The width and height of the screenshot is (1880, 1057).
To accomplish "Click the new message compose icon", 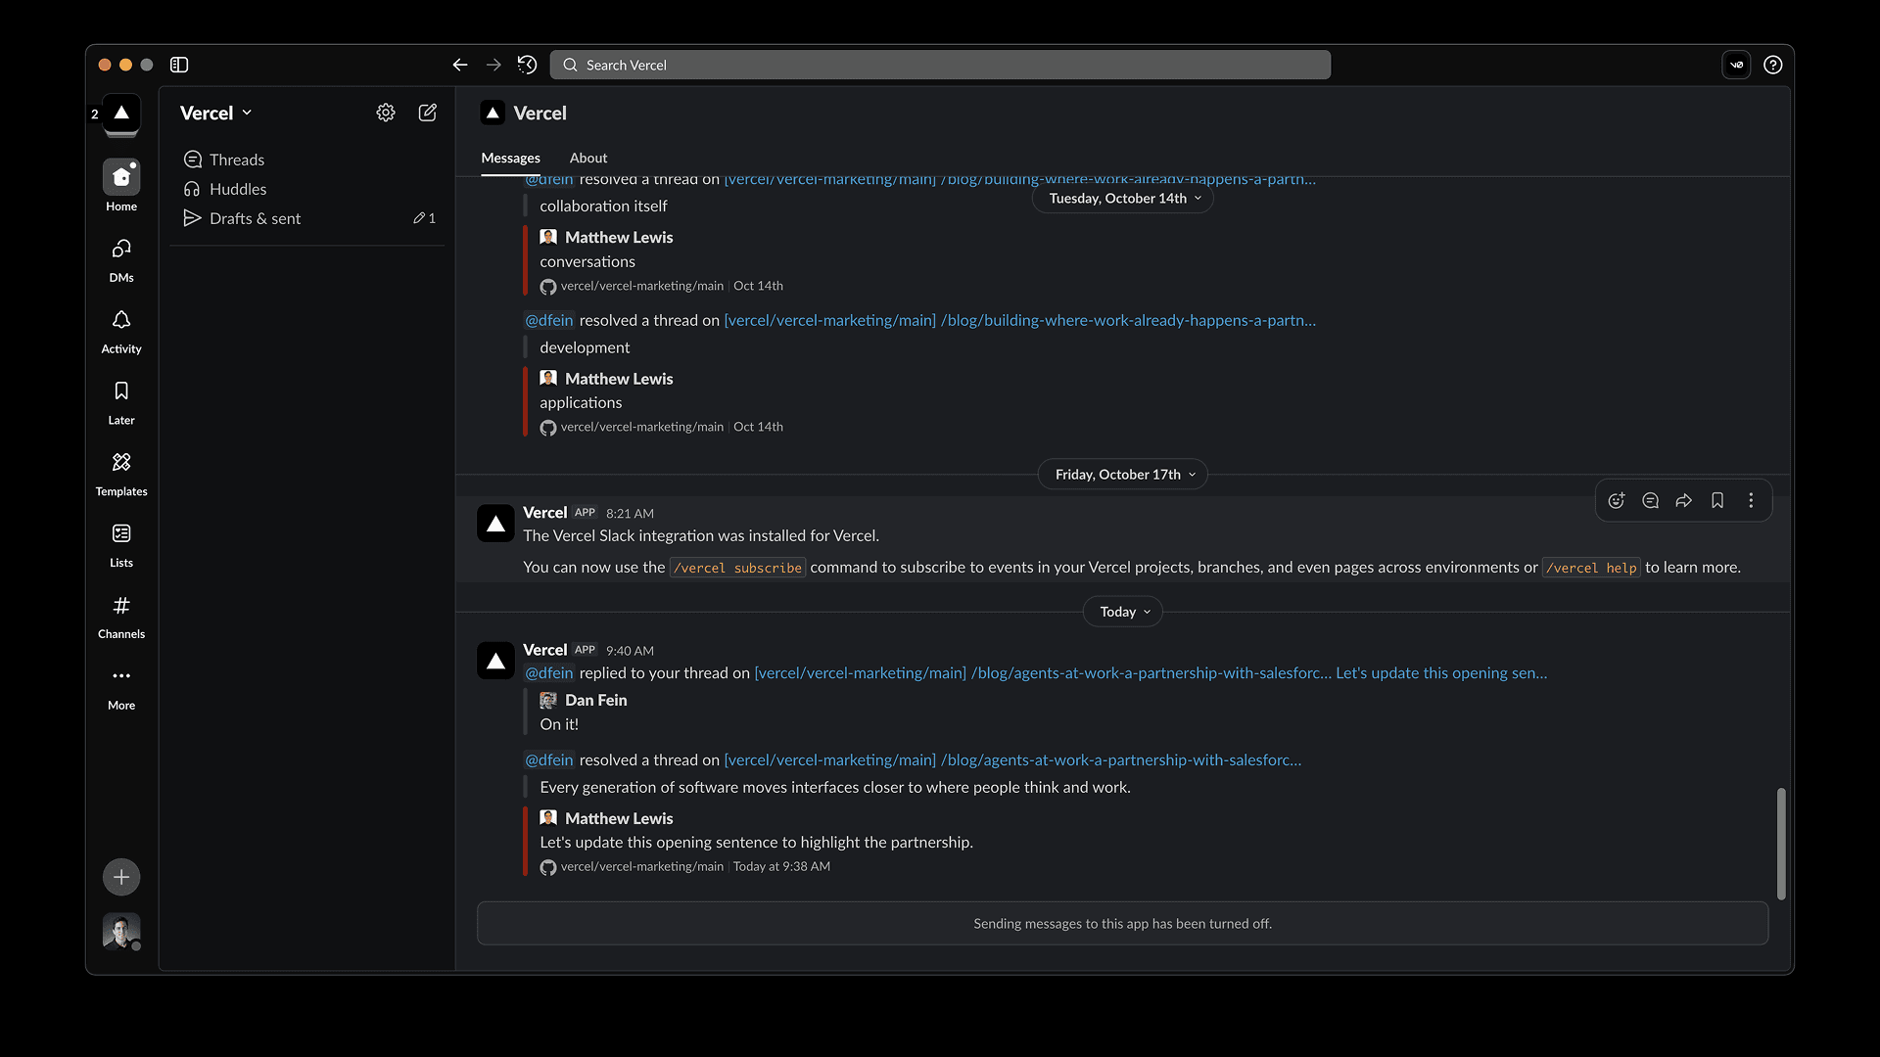I will point(428,113).
